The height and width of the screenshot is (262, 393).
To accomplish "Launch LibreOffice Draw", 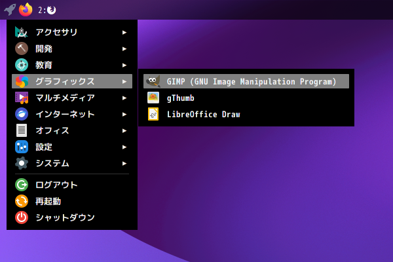I will 246,114.
